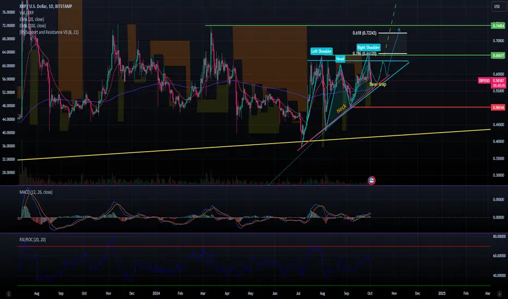Click 76.00000 on left volume scale
The width and height of the screenshot is (508, 299).
point(8,13)
